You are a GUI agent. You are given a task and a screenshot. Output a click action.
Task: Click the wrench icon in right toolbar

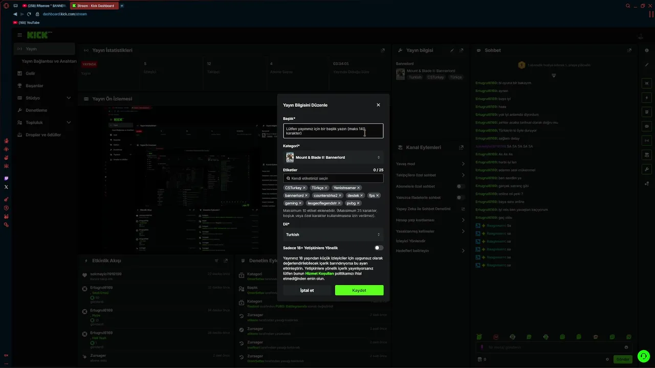click(647, 169)
